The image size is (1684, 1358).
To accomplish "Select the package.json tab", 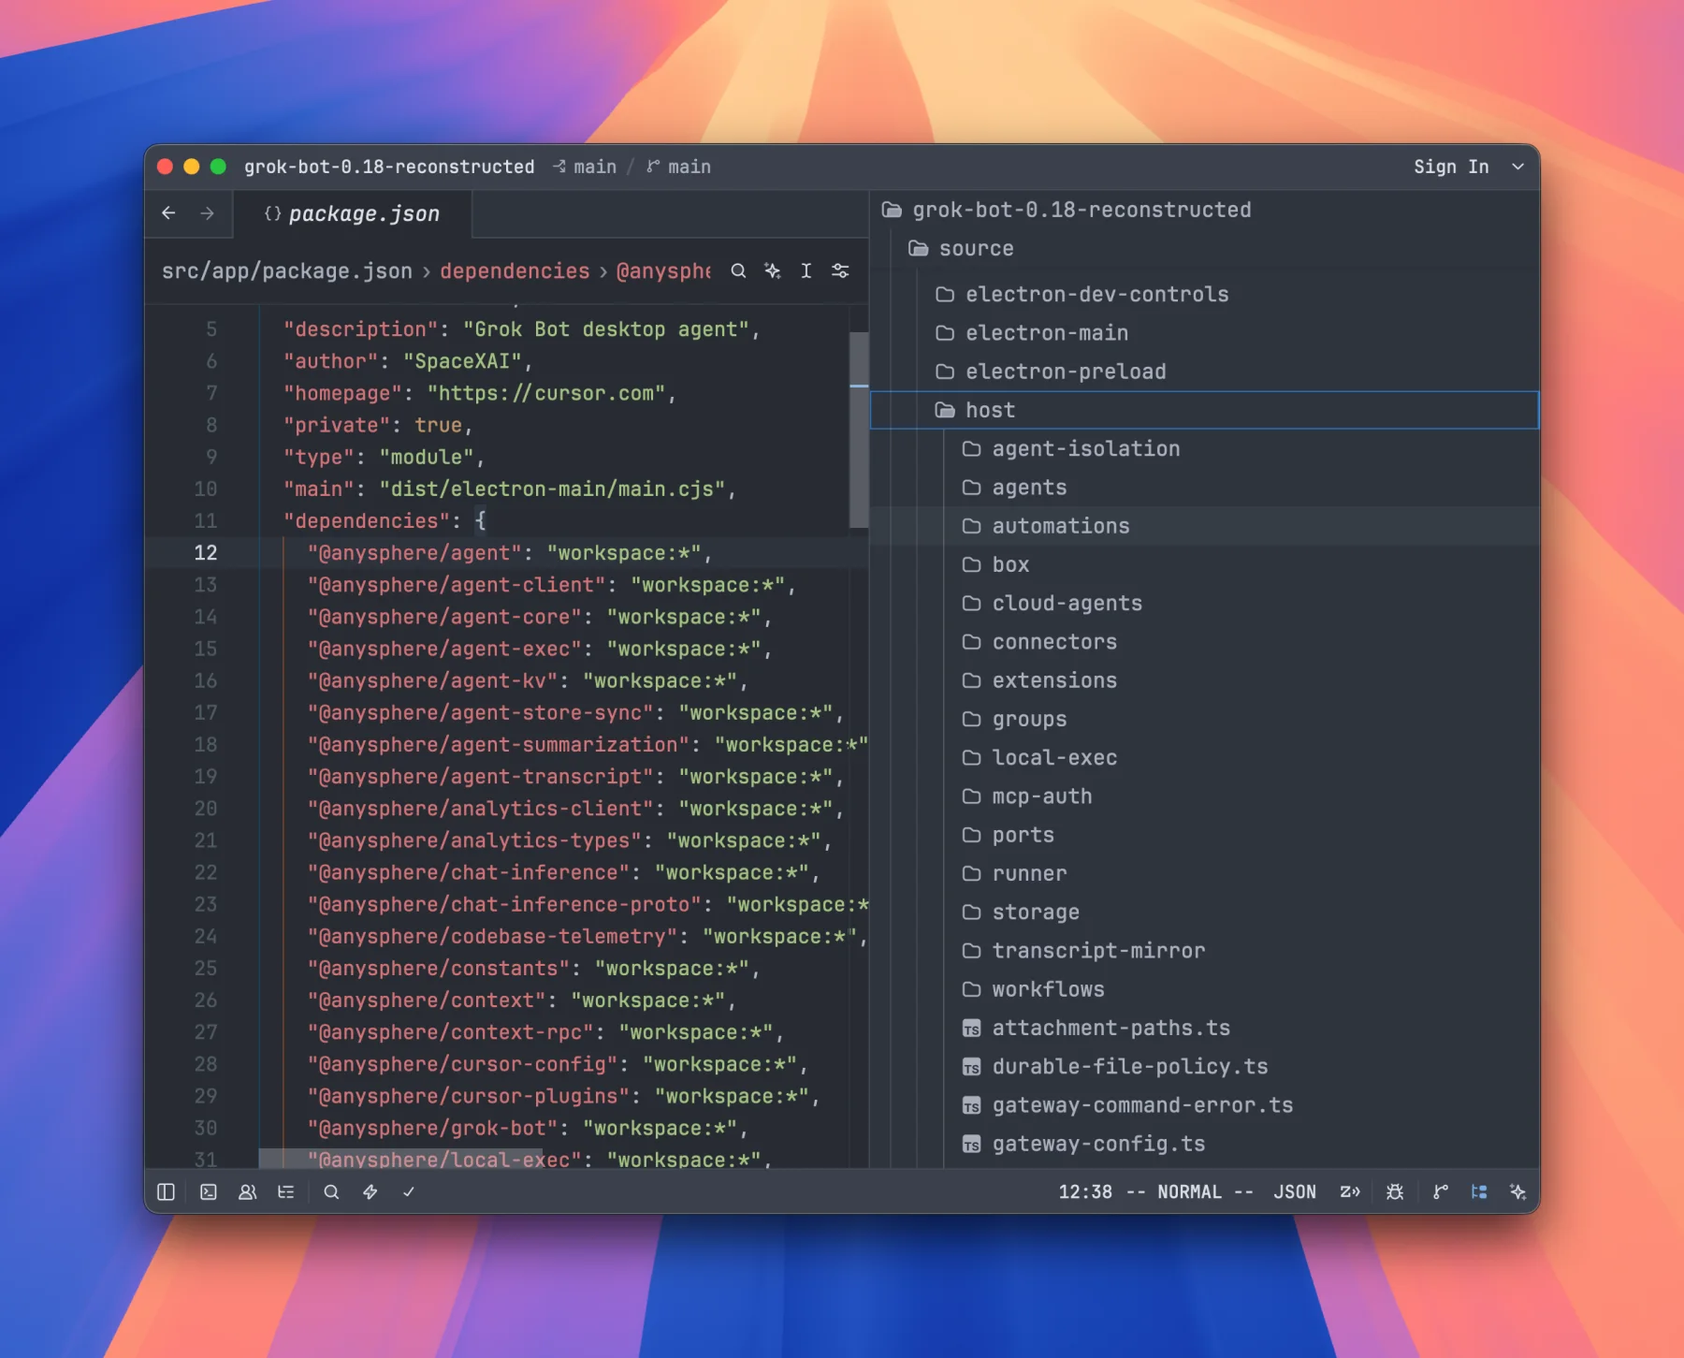I will (353, 213).
